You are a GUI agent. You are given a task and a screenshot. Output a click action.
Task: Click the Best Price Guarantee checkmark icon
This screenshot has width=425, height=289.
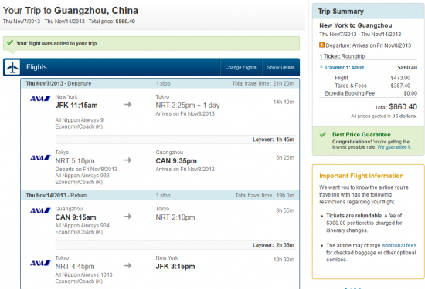pos(323,134)
